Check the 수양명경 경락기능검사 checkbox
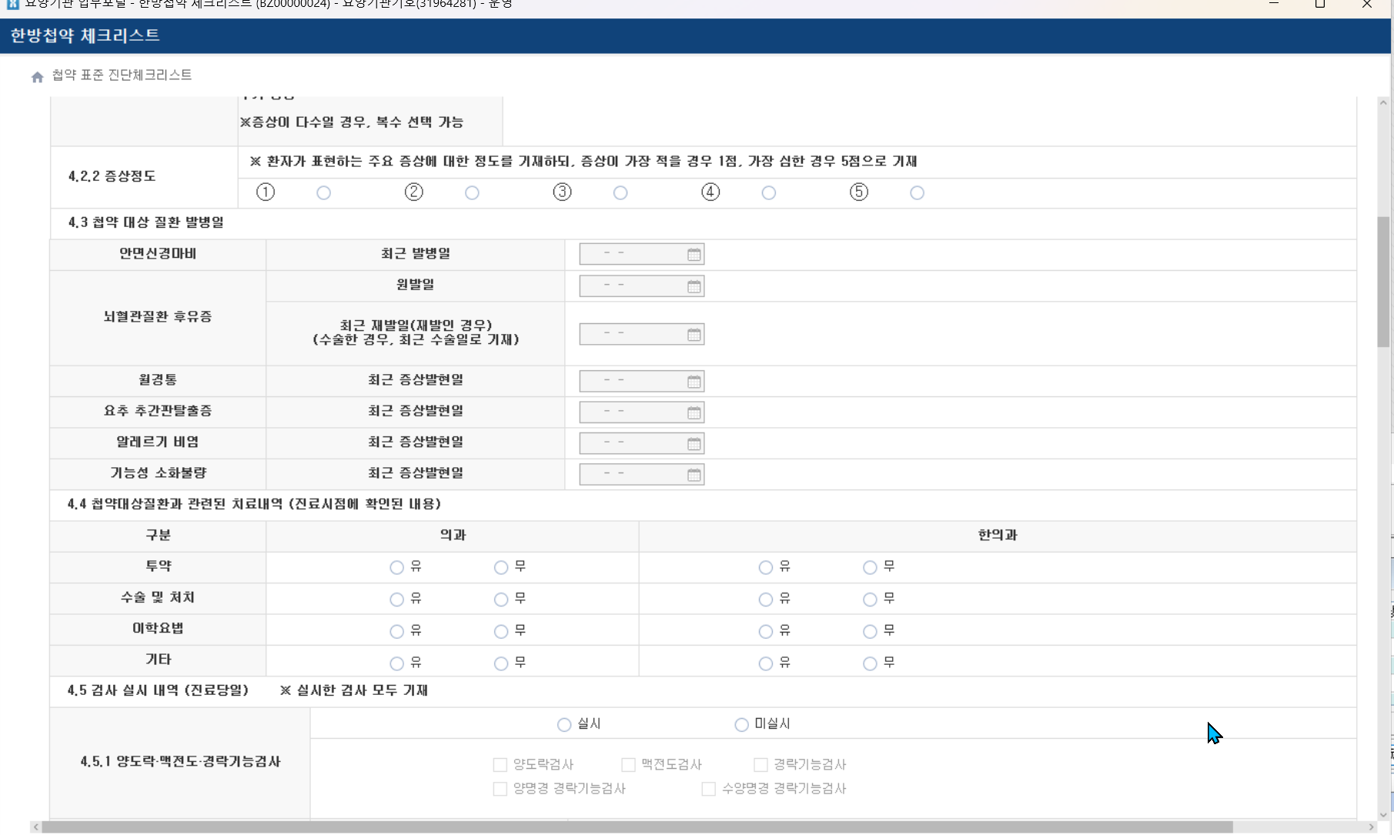Screen dimensions: 1394x835 pos(708,788)
